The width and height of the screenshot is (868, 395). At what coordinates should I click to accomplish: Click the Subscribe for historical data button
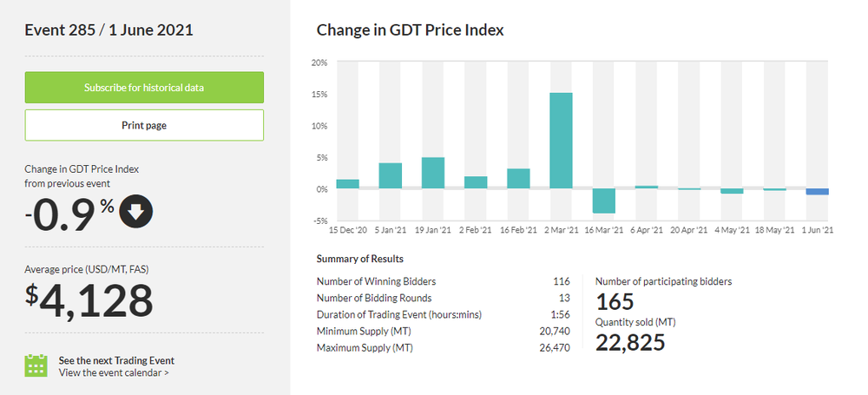tap(144, 88)
